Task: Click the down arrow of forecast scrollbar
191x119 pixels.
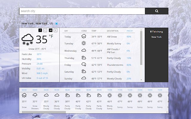Action: 141,80
